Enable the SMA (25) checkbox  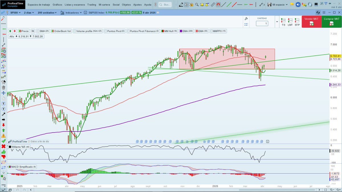[x=38, y=31]
